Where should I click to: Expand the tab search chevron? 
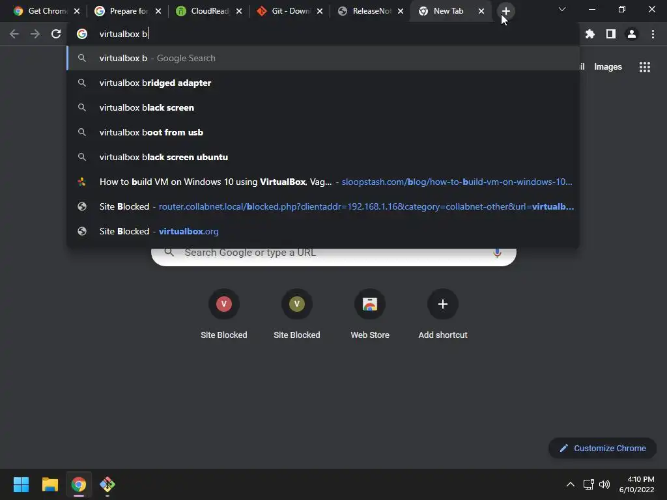pos(562,9)
